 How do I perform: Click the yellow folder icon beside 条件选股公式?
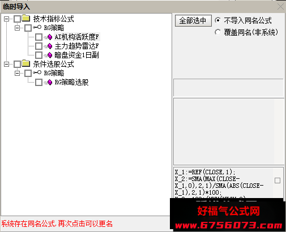click(26, 63)
